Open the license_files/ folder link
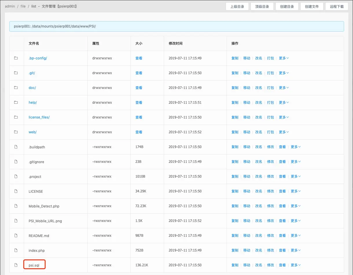The image size is (353, 275). (x=39, y=117)
